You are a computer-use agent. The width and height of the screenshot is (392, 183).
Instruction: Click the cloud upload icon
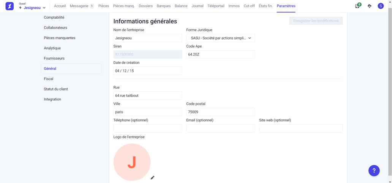pos(369,6)
